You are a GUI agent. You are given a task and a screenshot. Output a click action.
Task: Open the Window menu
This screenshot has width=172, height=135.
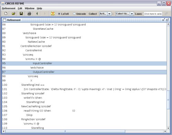pos(30,8)
